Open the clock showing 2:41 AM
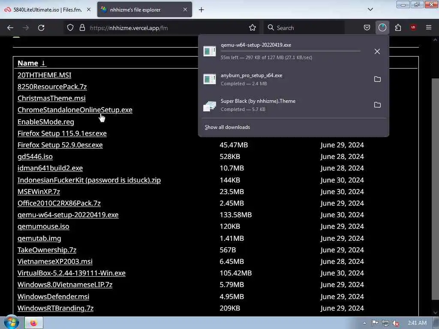Viewport: 439px width, 329px height. [417, 323]
